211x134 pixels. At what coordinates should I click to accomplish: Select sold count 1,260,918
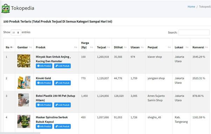[x=103, y=57]
